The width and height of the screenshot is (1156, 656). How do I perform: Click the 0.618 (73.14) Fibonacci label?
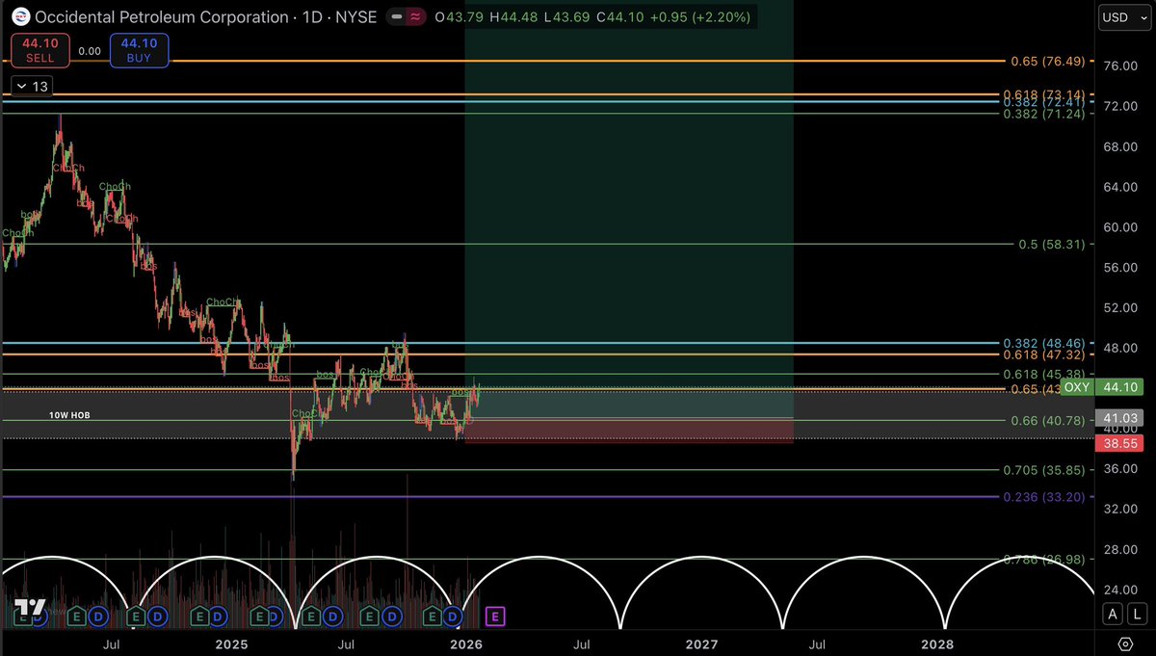(x=1043, y=94)
